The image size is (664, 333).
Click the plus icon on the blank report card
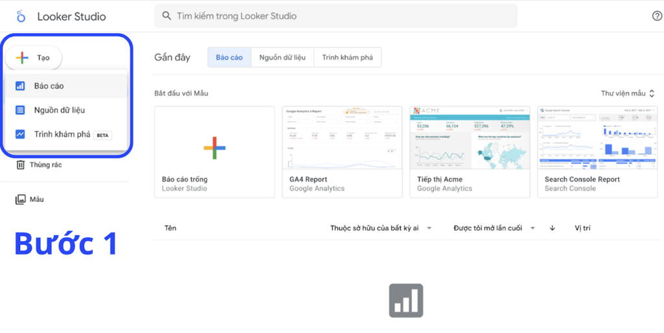coord(215,148)
